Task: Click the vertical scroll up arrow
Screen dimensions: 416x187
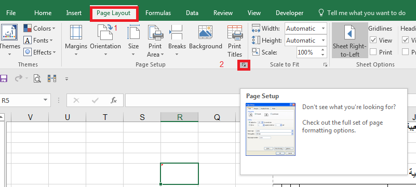Action: point(2,117)
